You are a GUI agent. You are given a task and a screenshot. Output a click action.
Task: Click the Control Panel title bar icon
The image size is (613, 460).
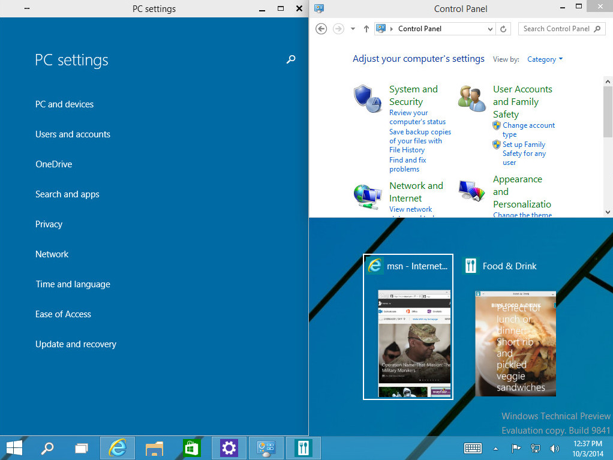319,8
